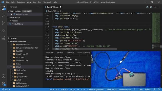Click Spaces: 2 indentation setting

click(65, 89)
